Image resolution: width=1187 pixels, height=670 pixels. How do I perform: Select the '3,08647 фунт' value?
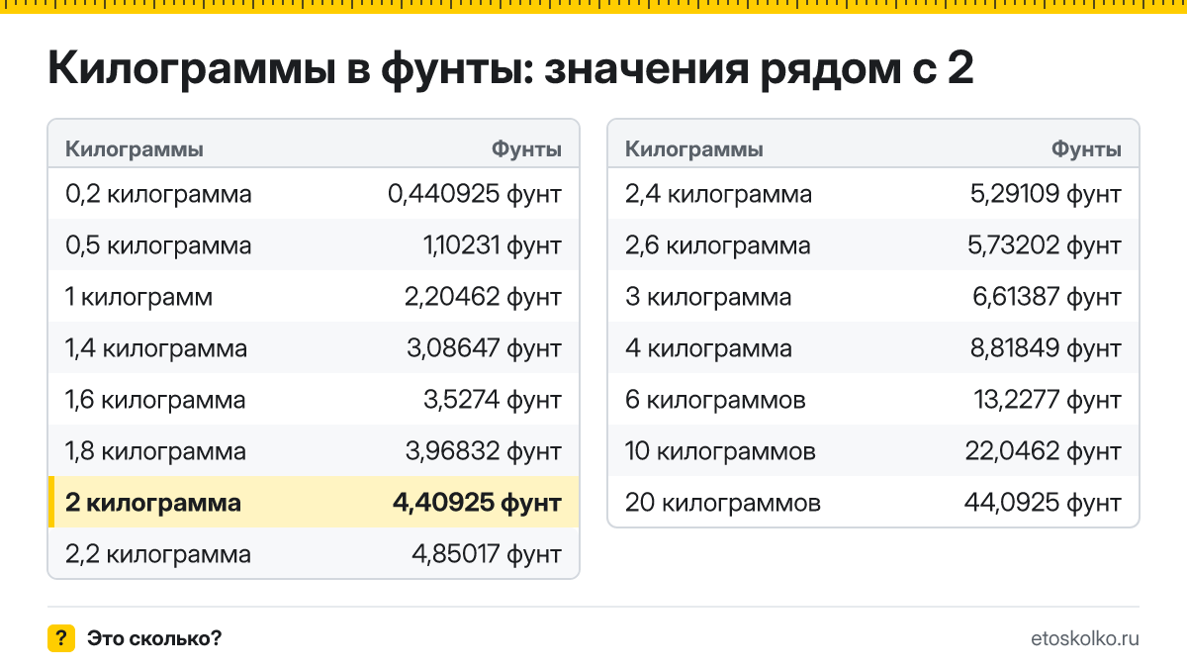tap(483, 348)
